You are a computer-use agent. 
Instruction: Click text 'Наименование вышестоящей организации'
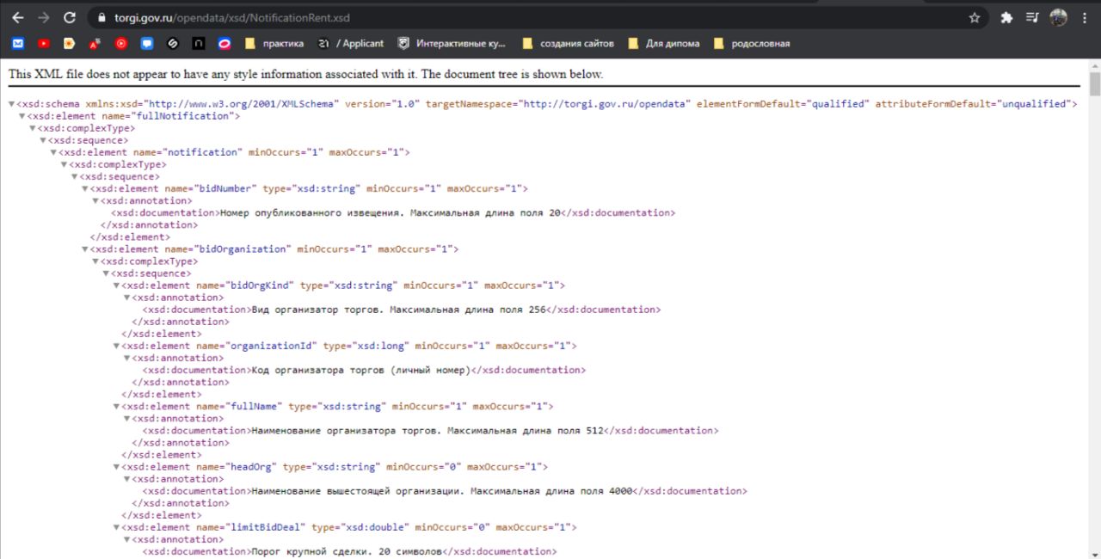357,492
